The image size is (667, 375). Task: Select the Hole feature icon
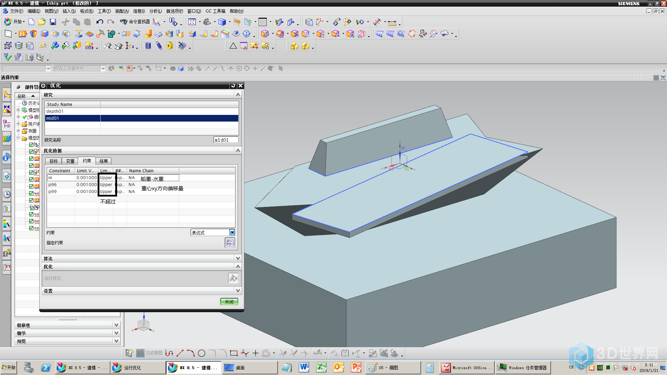click(x=44, y=34)
